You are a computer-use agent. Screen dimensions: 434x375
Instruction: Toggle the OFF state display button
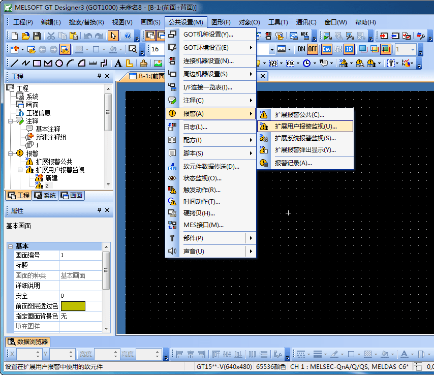[x=312, y=49]
